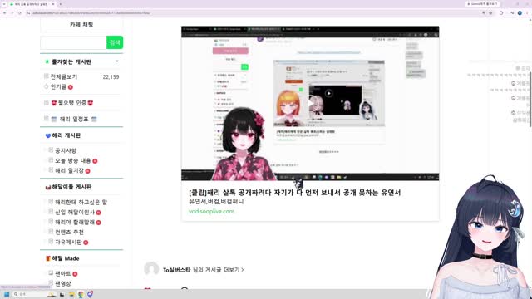
Task: Click the browser address bar URL
Action: point(91,13)
